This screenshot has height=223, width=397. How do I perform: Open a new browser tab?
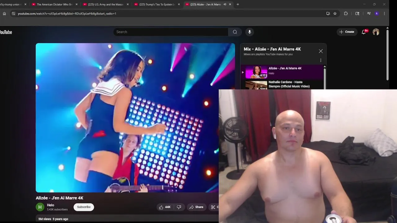pyautogui.click(x=238, y=4)
